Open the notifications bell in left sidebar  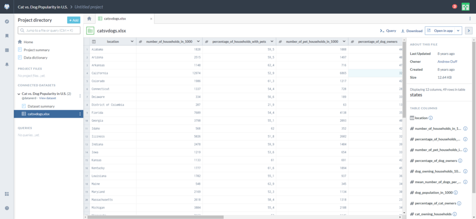pyautogui.click(x=7, y=64)
